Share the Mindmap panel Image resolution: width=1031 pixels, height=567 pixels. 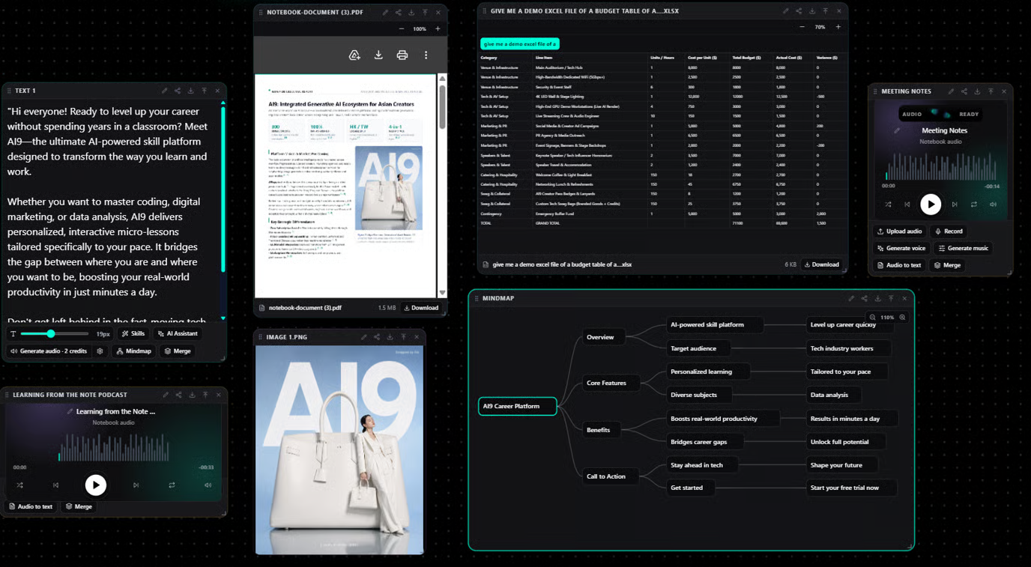point(865,298)
